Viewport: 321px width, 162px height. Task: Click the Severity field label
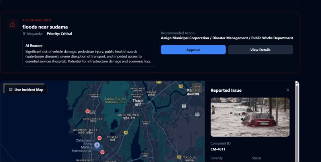tap(216, 158)
